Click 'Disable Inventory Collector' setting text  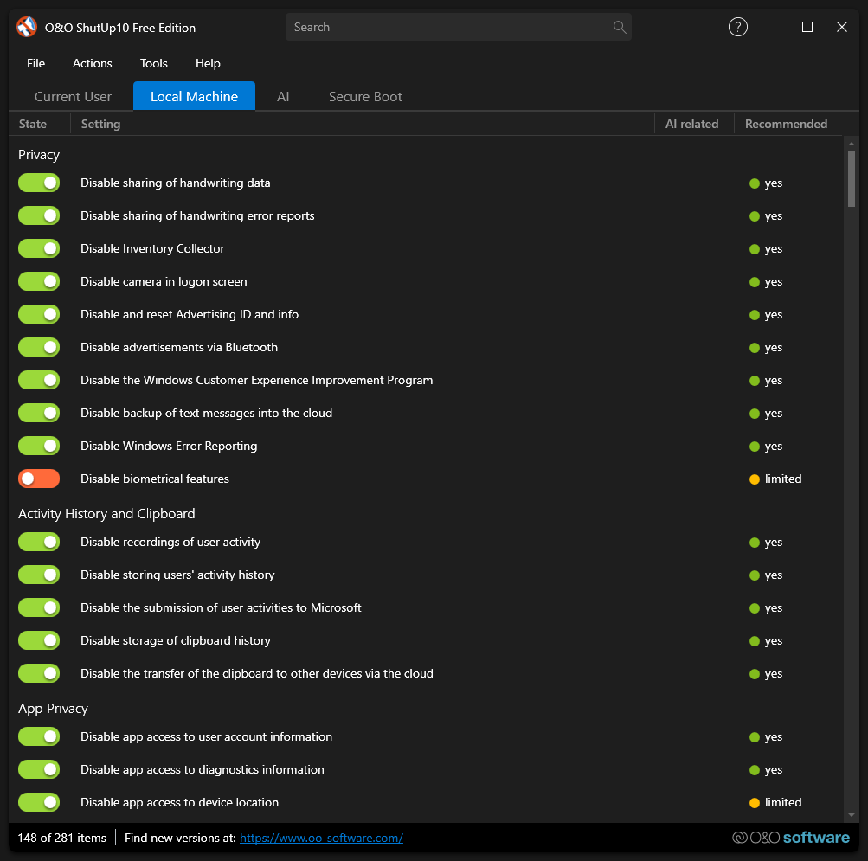tap(153, 248)
